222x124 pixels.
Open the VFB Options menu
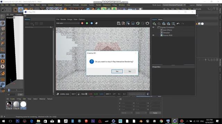[82, 19]
